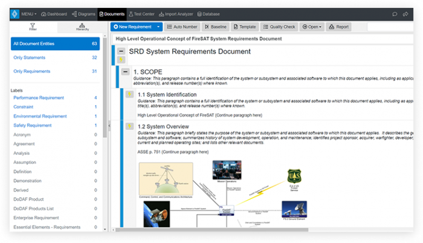423x243 pixels.
Task: Select the document title header text
Action: tap(199, 39)
